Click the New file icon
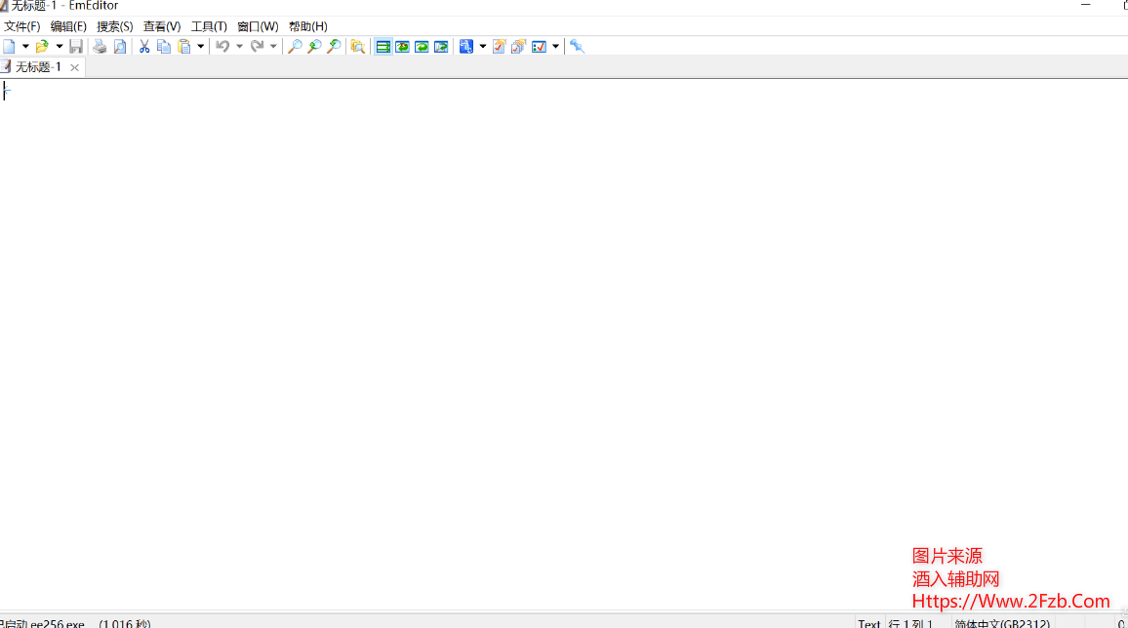The width and height of the screenshot is (1128, 628). (9, 47)
